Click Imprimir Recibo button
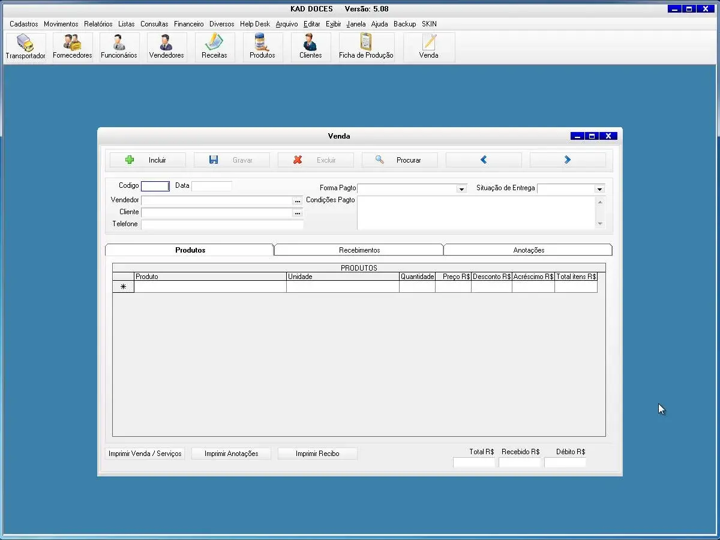 point(317,454)
